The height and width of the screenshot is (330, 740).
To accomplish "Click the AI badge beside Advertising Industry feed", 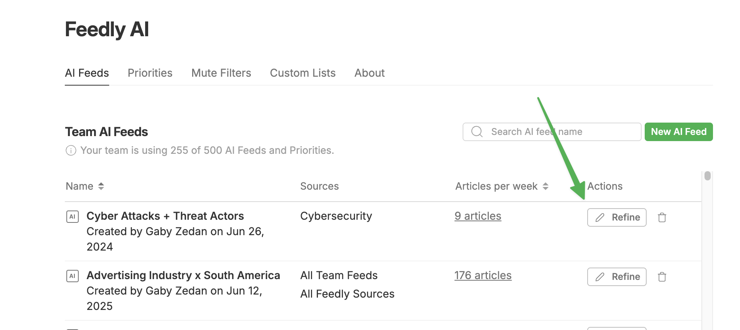I will pyautogui.click(x=73, y=276).
